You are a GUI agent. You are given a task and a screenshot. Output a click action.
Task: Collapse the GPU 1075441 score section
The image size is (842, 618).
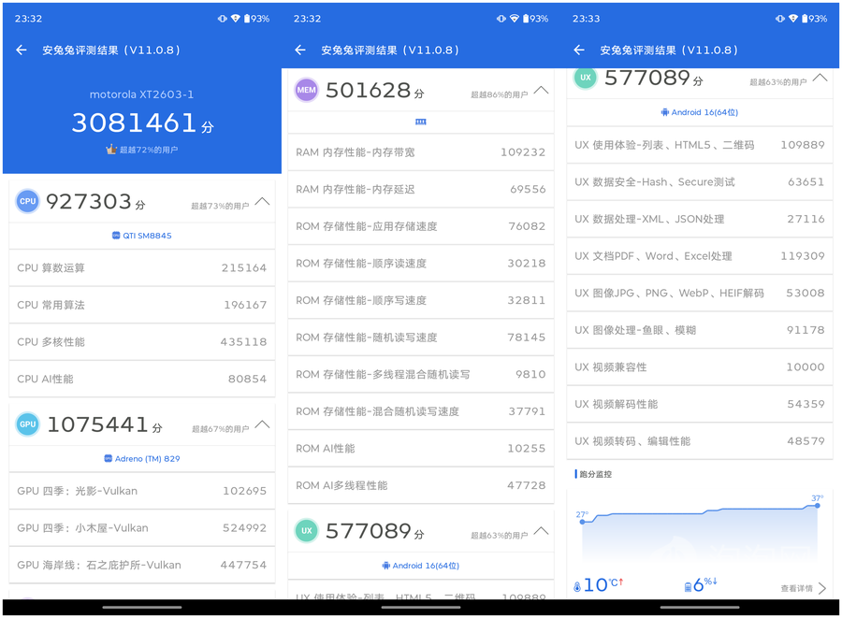pos(262,424)
